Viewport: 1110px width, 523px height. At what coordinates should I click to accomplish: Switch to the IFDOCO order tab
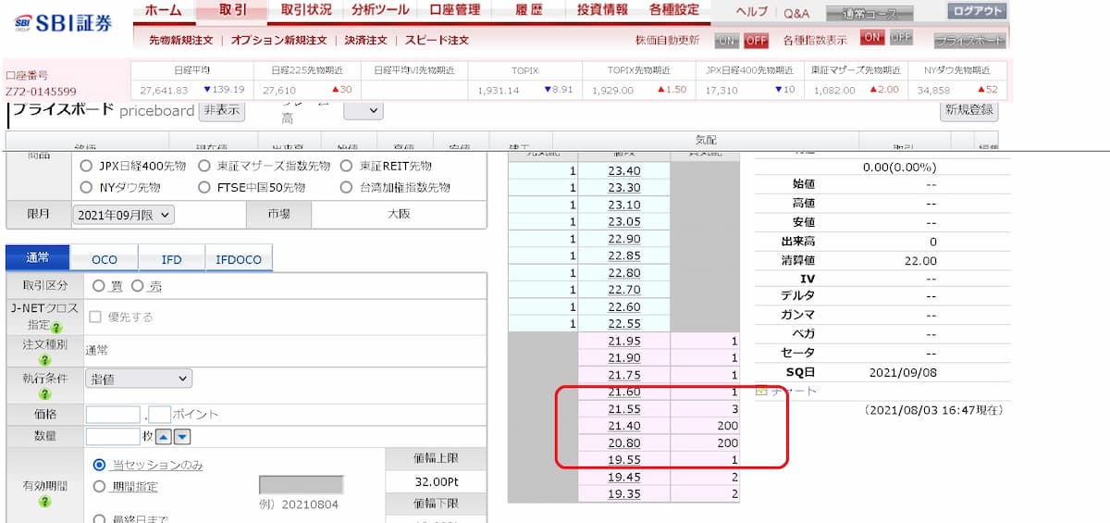pos(239,259)
